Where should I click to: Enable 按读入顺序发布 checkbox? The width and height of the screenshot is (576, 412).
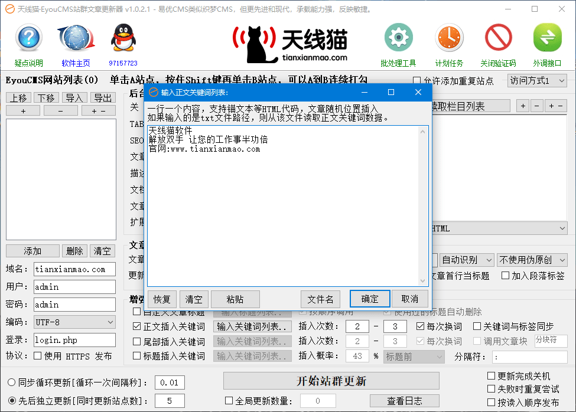[x=491, y=402]
